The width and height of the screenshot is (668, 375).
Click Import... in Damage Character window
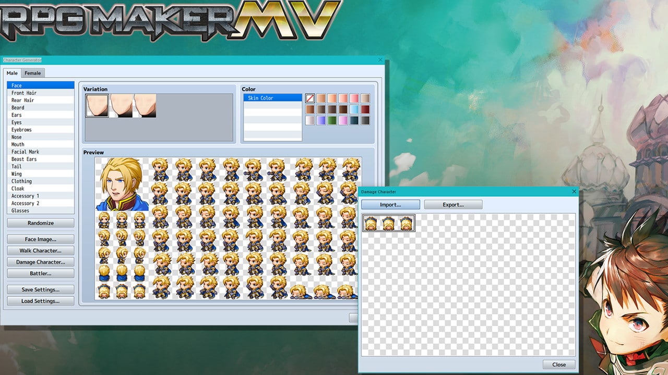[x=390, y=205]
